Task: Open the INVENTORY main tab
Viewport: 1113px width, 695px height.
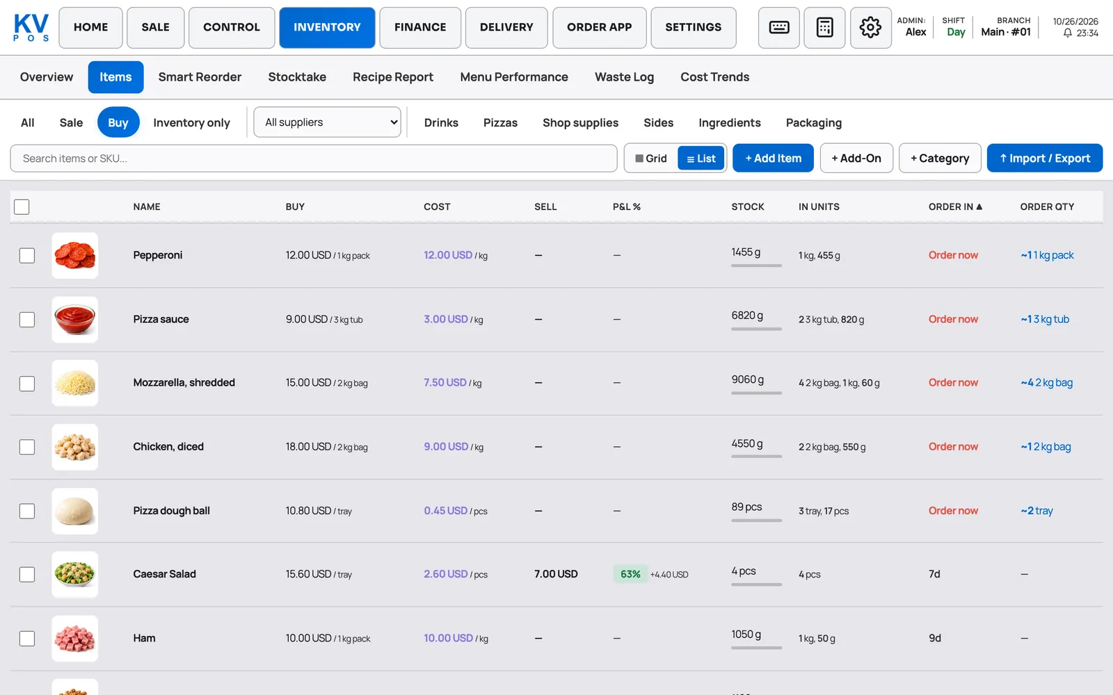Action: click(x=327, y=28)
